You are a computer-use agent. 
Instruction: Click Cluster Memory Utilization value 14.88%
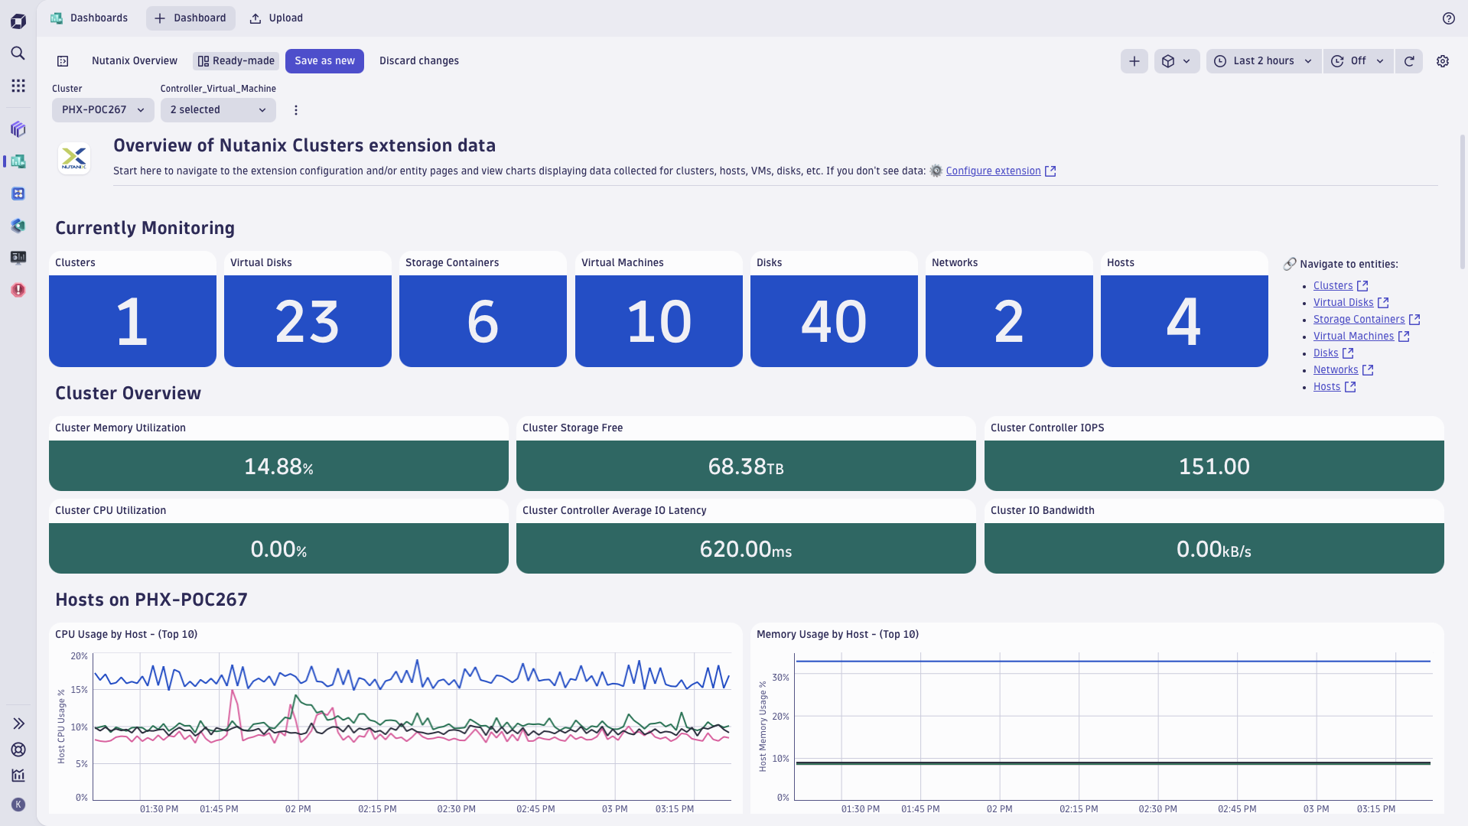tap(278, 466)
